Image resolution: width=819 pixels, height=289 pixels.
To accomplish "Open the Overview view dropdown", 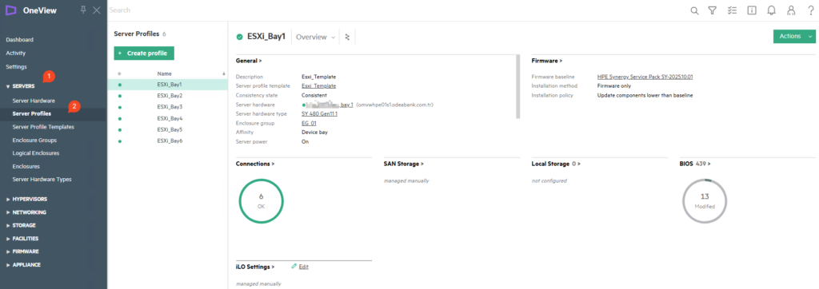I will pos(315,37).
